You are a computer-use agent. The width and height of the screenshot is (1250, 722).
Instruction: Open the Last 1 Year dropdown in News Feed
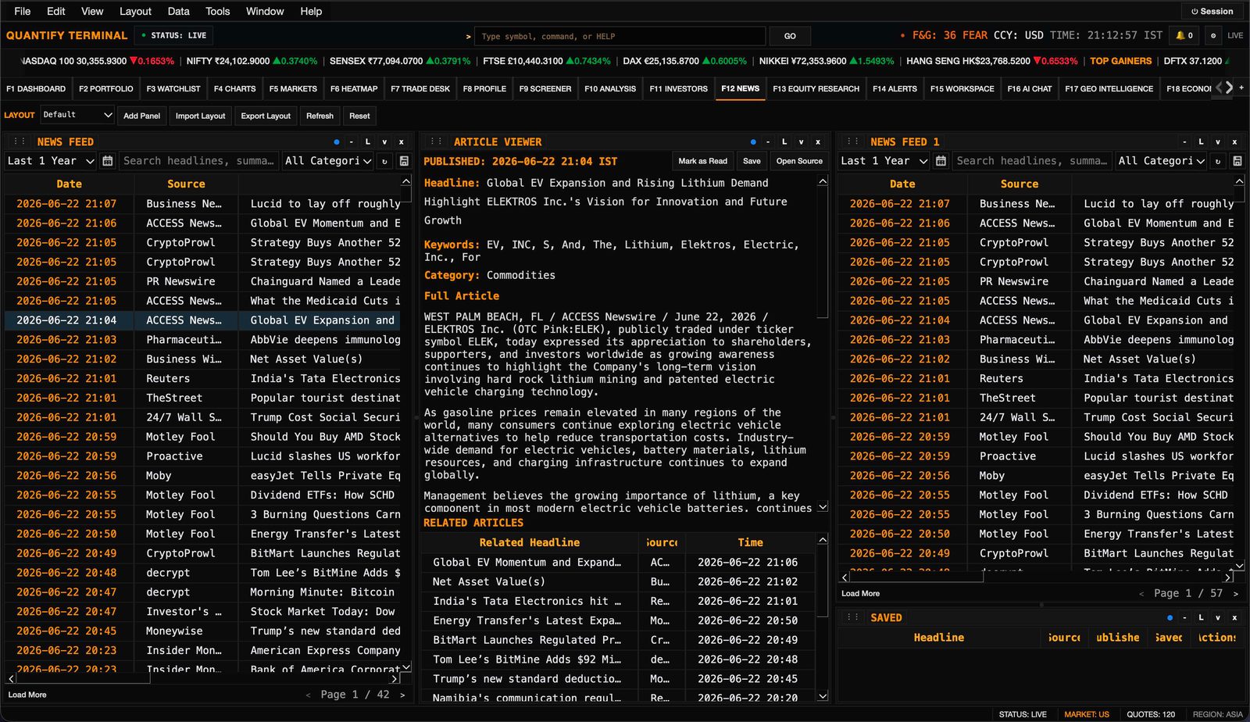click(x=51, y=161)
